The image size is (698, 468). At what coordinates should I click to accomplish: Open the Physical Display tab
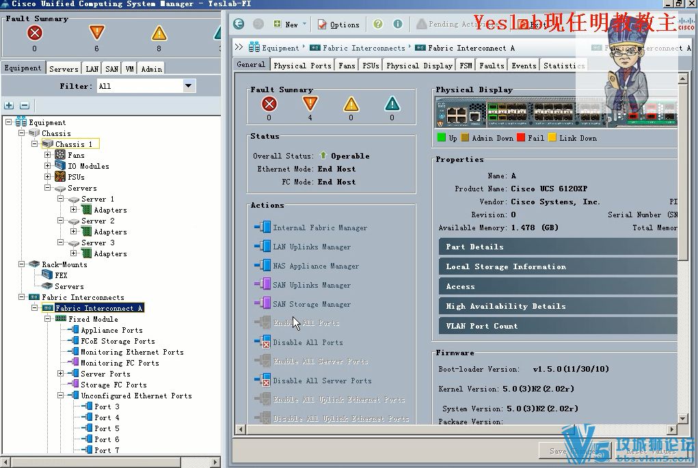419,66
